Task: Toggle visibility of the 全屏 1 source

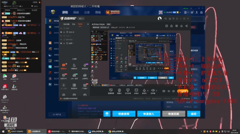Action: click(61, 43)
